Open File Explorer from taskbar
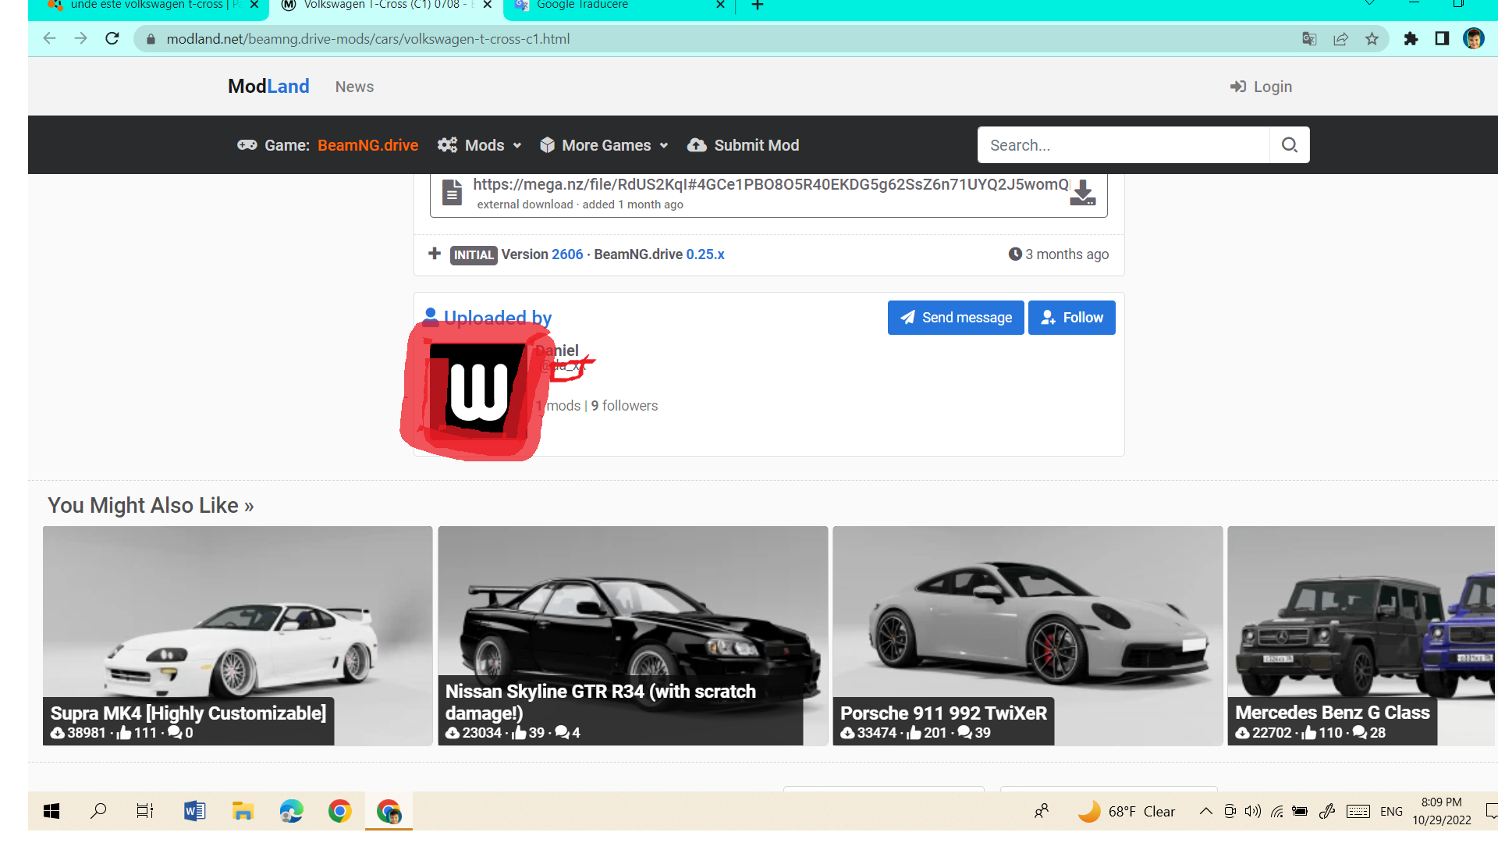The height and width of the screenshot is (843, 1498). [x=243, y=811]
